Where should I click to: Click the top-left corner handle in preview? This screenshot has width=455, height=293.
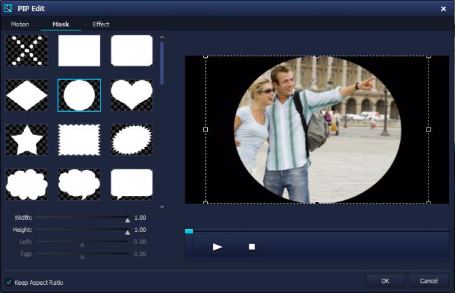(x=206, y=57)
